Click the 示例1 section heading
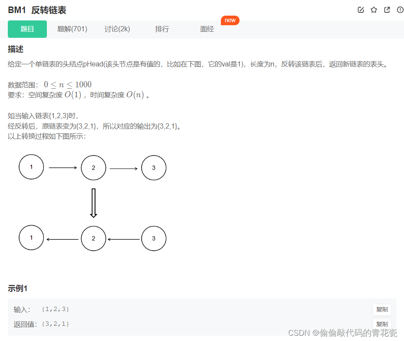The height and width of the screenshot is (341, 404). pos(16,288)
